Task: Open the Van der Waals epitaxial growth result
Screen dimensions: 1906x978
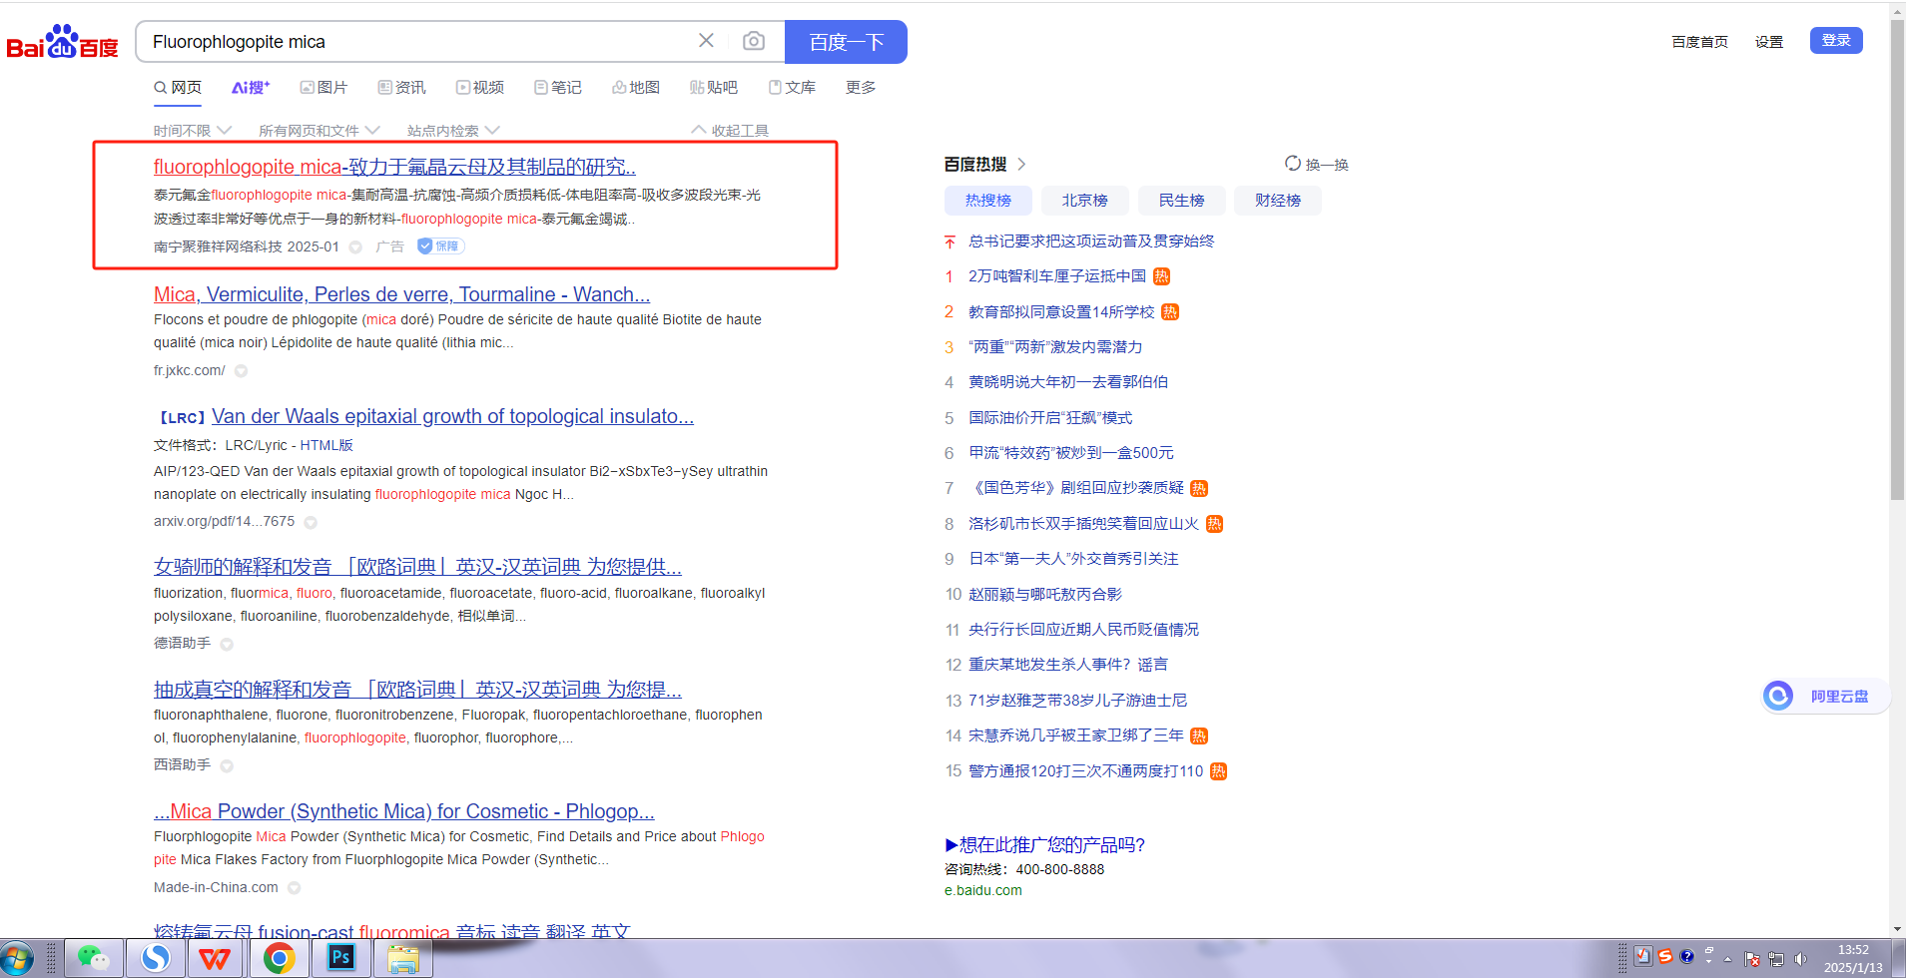Action: click(x=451, y=416)
